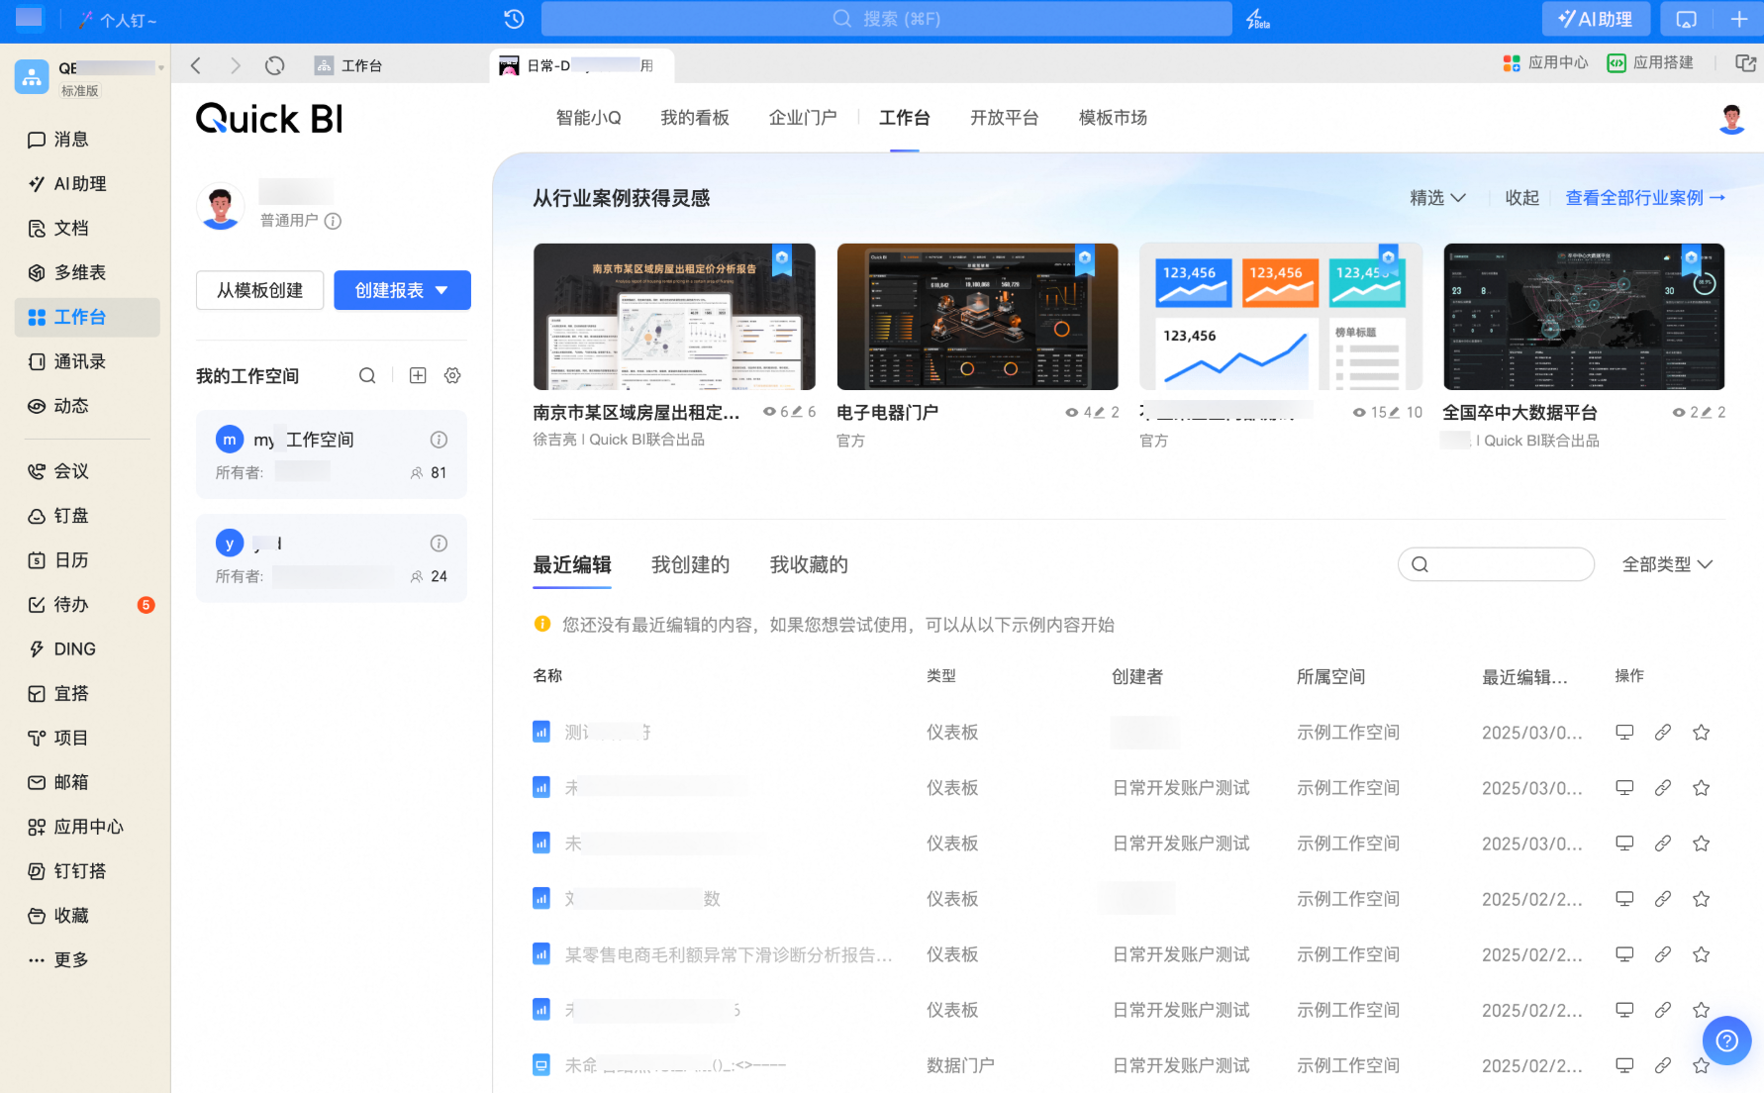This screenshot has width=1764, height=1093.
Task: Click the add workspace plus icon
Action: tap(418, 376)
